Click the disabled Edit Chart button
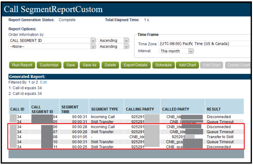Image resolution: width=253 pixels, height=165 pixels. coord(211,65)
